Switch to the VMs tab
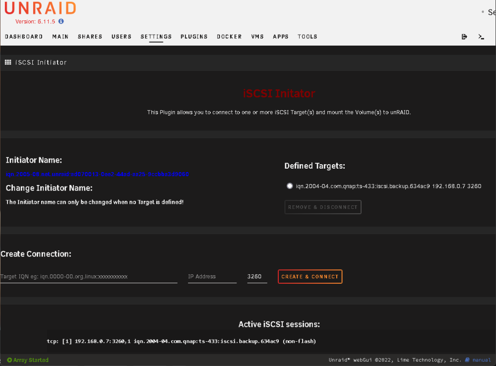 [x=257, y=37]
